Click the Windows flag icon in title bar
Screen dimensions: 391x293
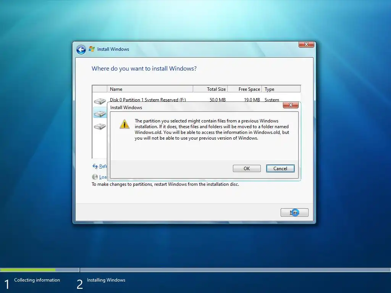pyautogui.click(x=92, y=49)
